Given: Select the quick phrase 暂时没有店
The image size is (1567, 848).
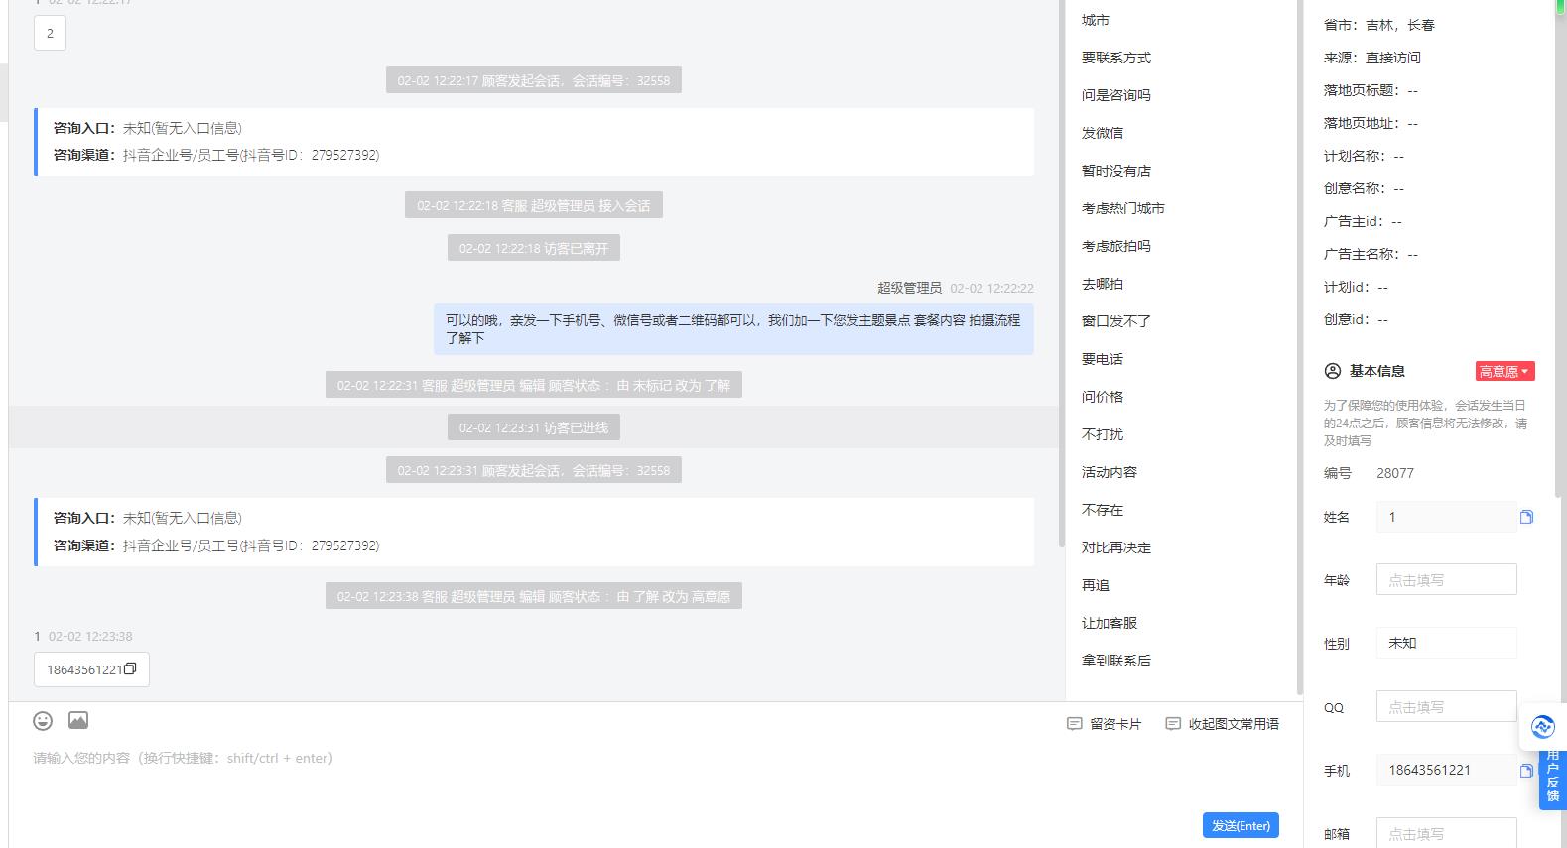Looking at the screenshot, I should click(1116, 171).
